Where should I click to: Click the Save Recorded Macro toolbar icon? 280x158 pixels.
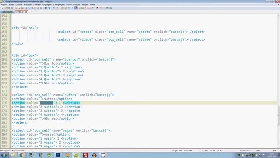tap(111, 8)
